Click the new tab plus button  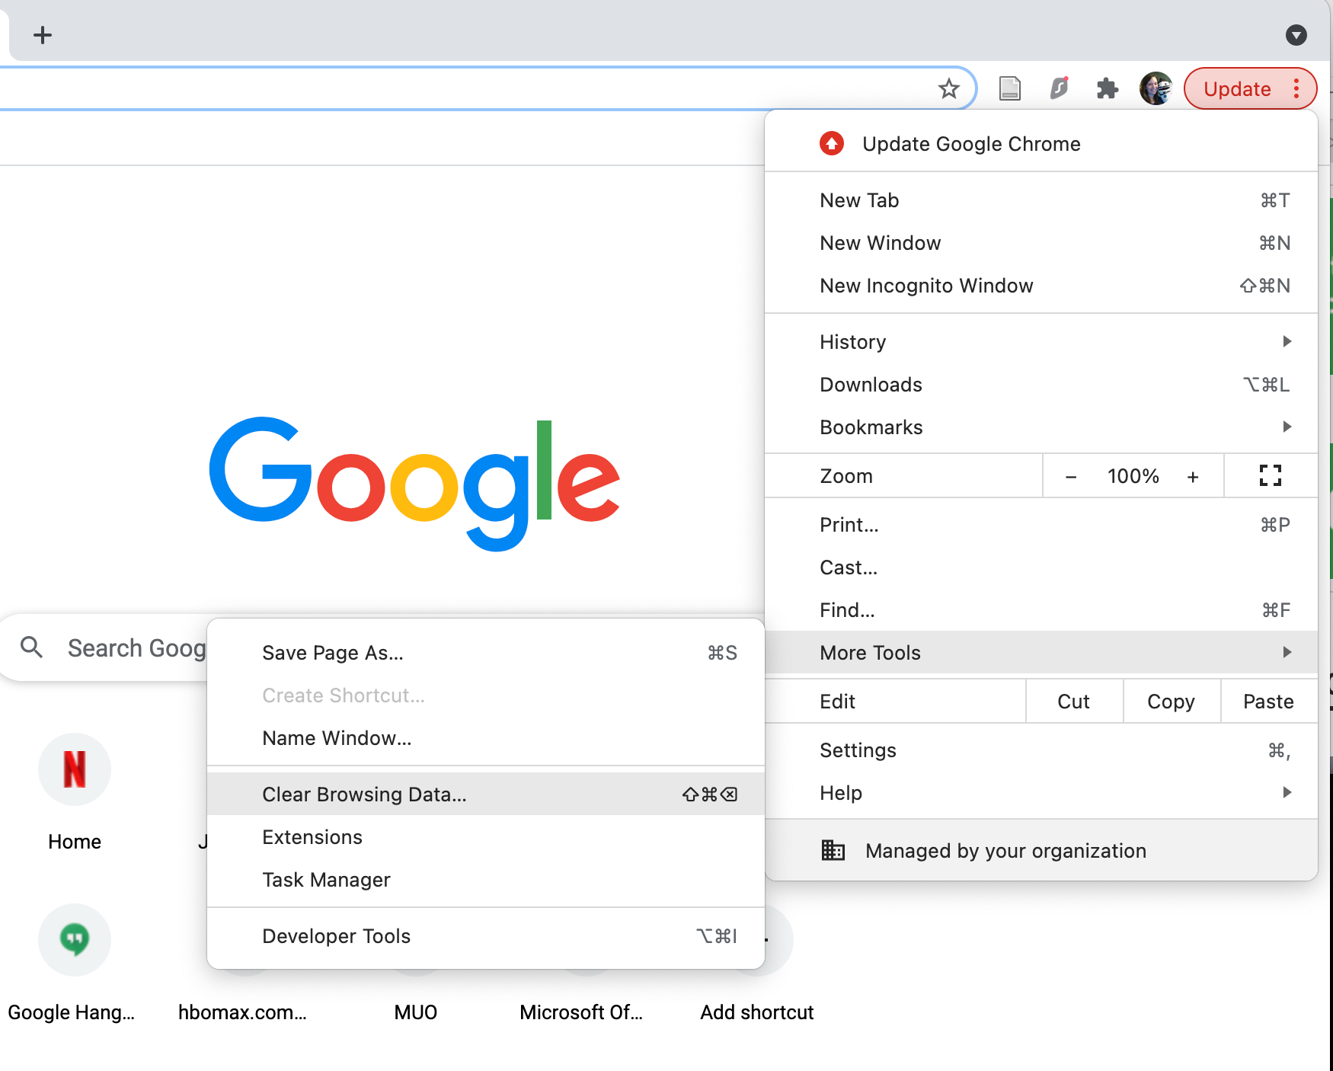click(x=43, y=35)
